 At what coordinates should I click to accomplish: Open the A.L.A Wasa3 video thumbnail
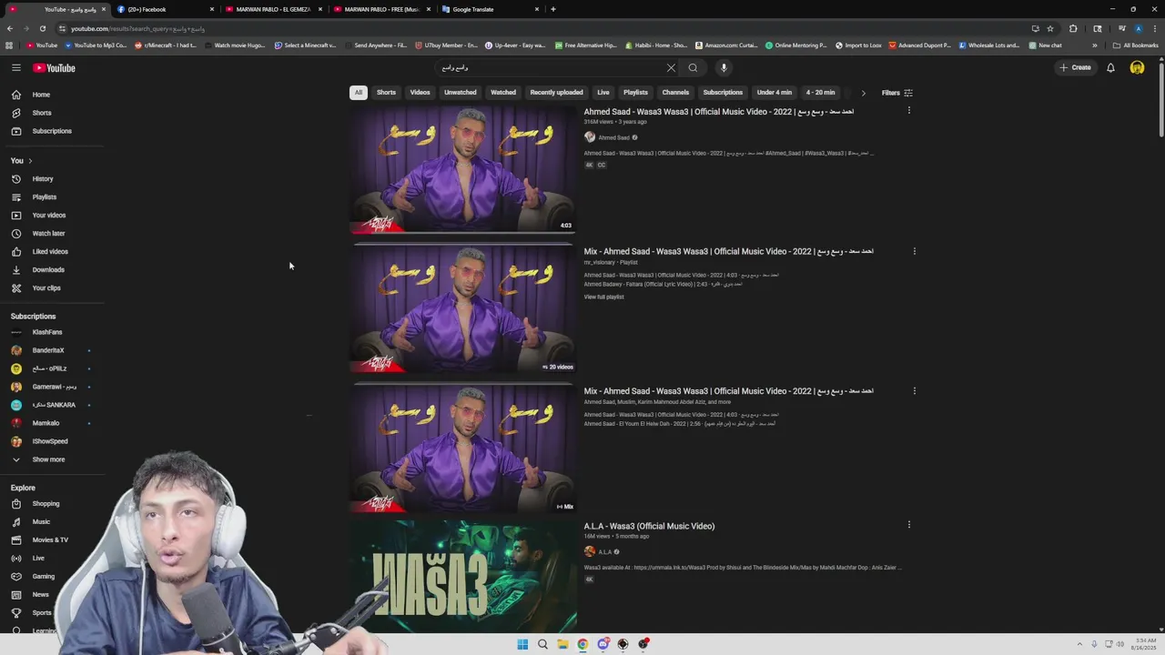tap(464, 576)
